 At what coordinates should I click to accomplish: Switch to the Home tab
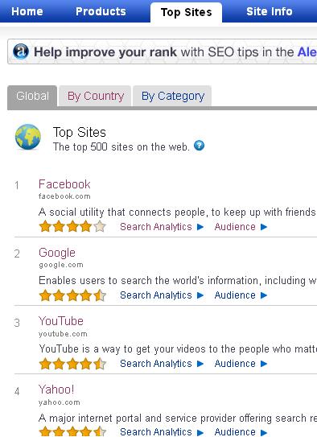click(27, 11)
